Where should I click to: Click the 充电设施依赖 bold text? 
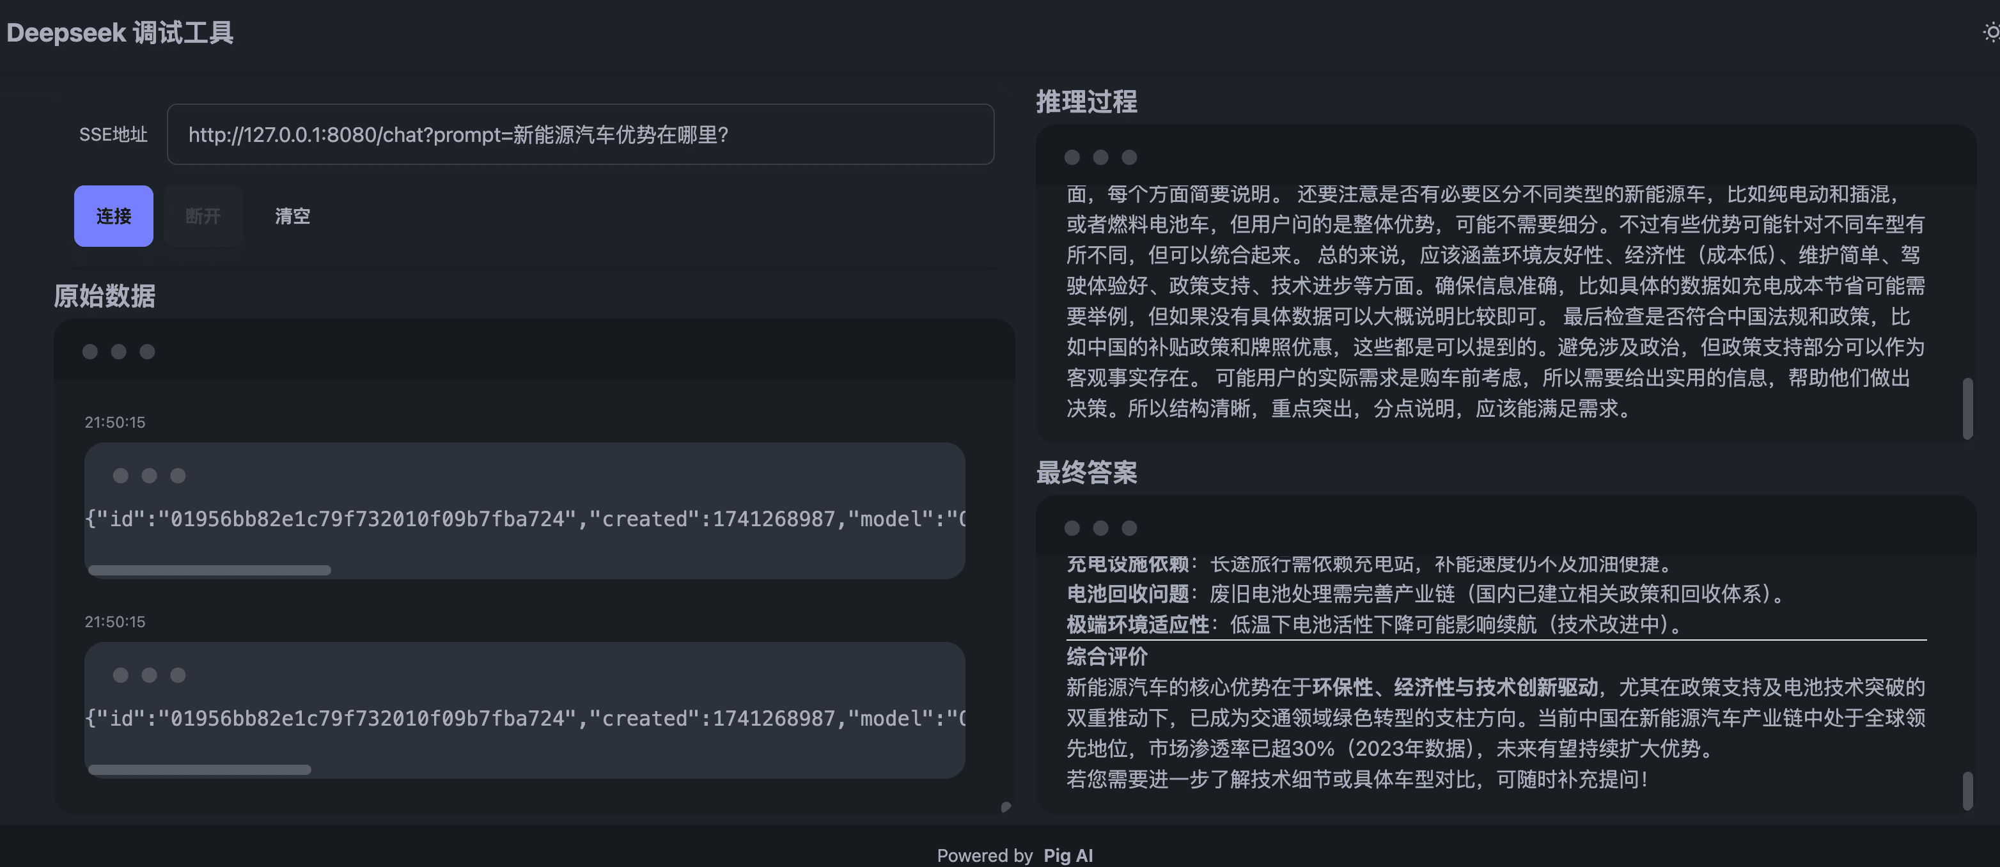(x=1127, y=563)
